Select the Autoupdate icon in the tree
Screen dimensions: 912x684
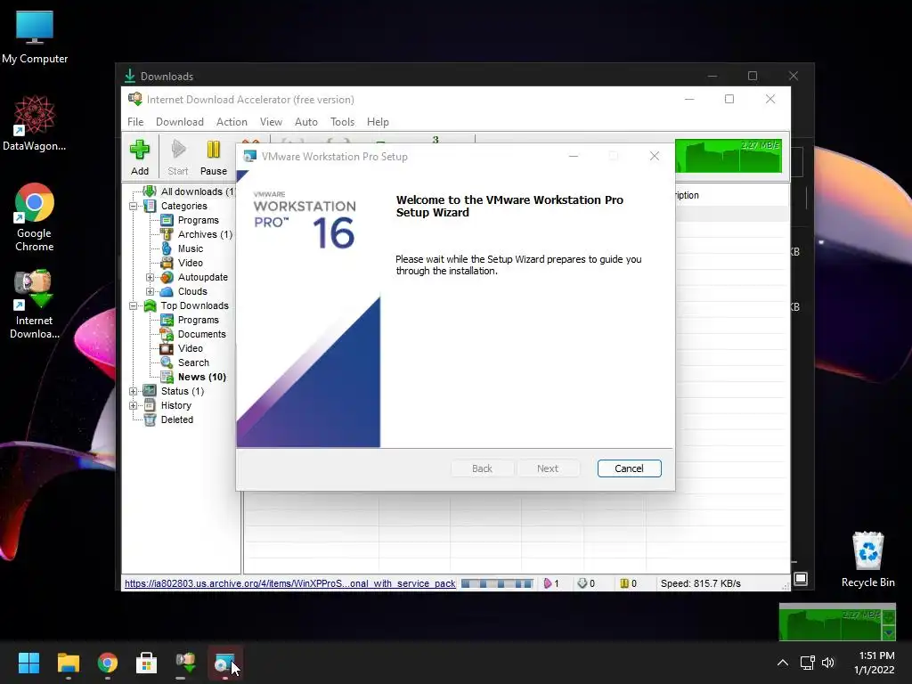tap(167, 278)
